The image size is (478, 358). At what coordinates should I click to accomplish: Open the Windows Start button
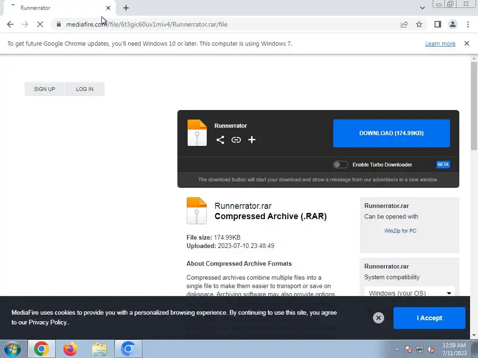pyautogui.click(x=12, y=349)
